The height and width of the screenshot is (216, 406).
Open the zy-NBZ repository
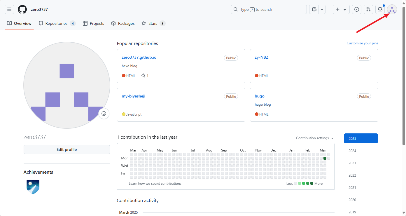262,57
